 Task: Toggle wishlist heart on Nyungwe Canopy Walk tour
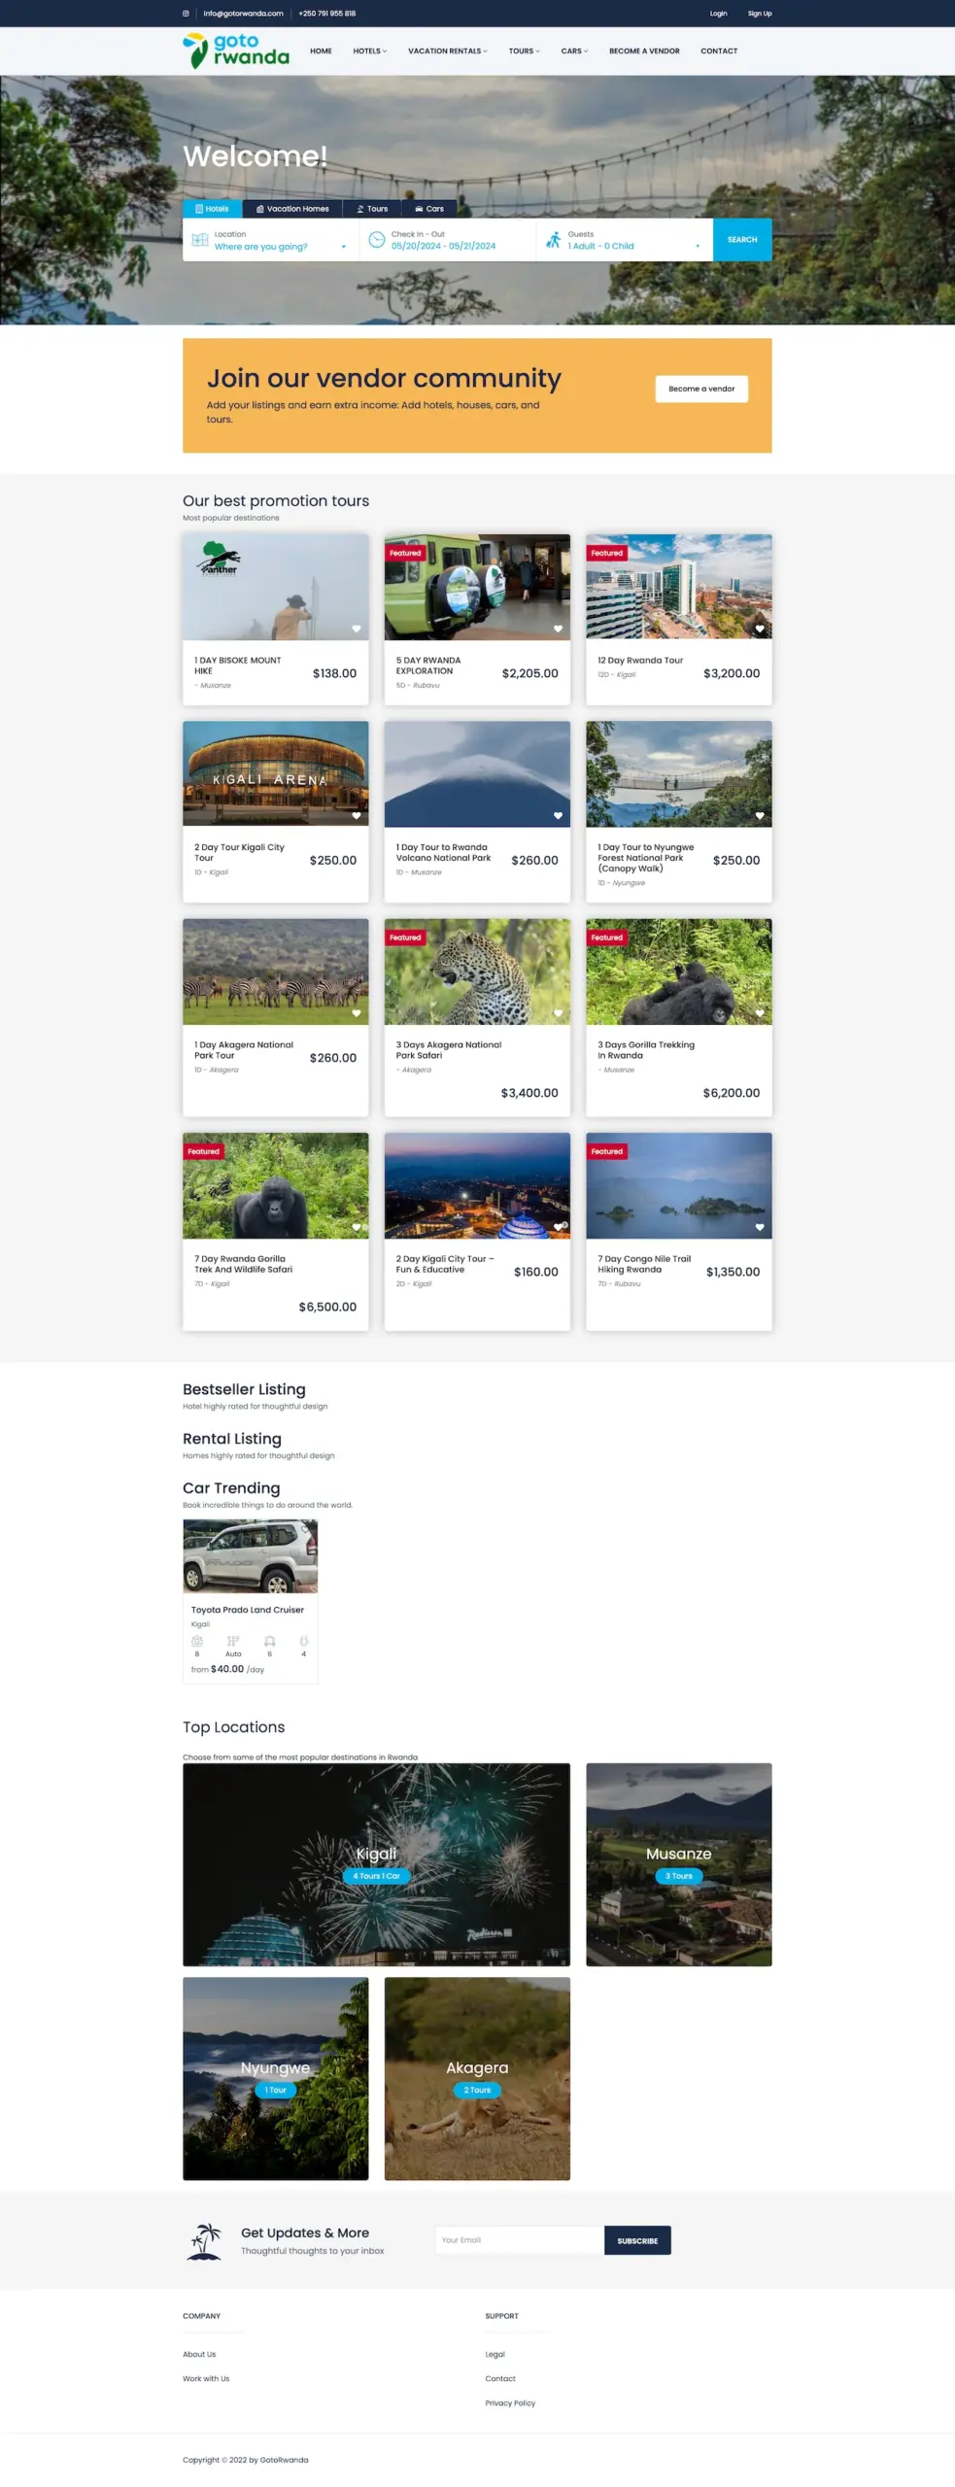pyautogui.click(x=760, y=815)
